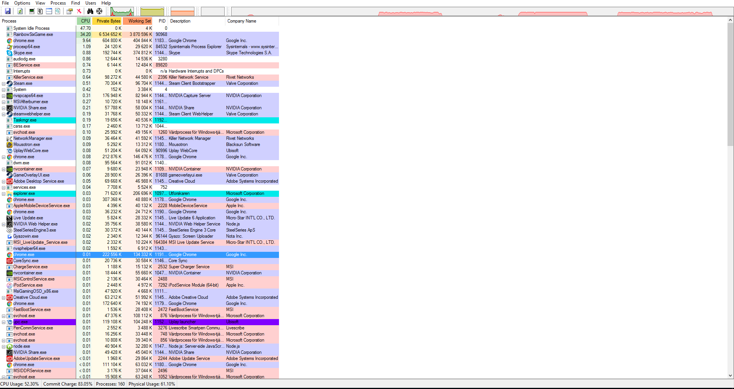The height and width of the screenshot is (389, 734).
Task: Collapse the Creative Cloud.exe tree node
Action: [x=3, y=298]
